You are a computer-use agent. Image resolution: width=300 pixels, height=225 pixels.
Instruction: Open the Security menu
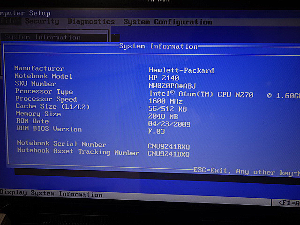pos(42,22)
